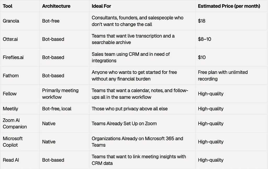Click 'Those who put privacy above all else'
The width and height of the screenshot is (268, 169).
click(x=130, y=109)
